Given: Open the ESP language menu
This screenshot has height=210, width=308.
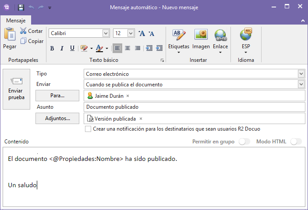Looking at the screenshot, I should pos(246,40).
